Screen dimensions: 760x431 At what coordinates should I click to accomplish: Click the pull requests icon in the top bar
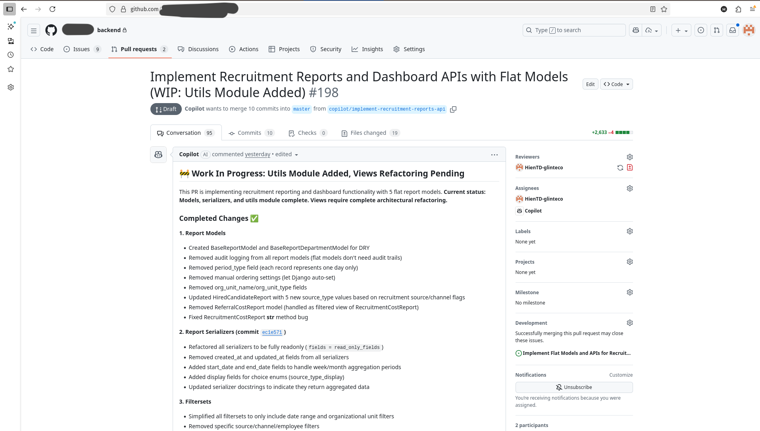pos(716,30)
